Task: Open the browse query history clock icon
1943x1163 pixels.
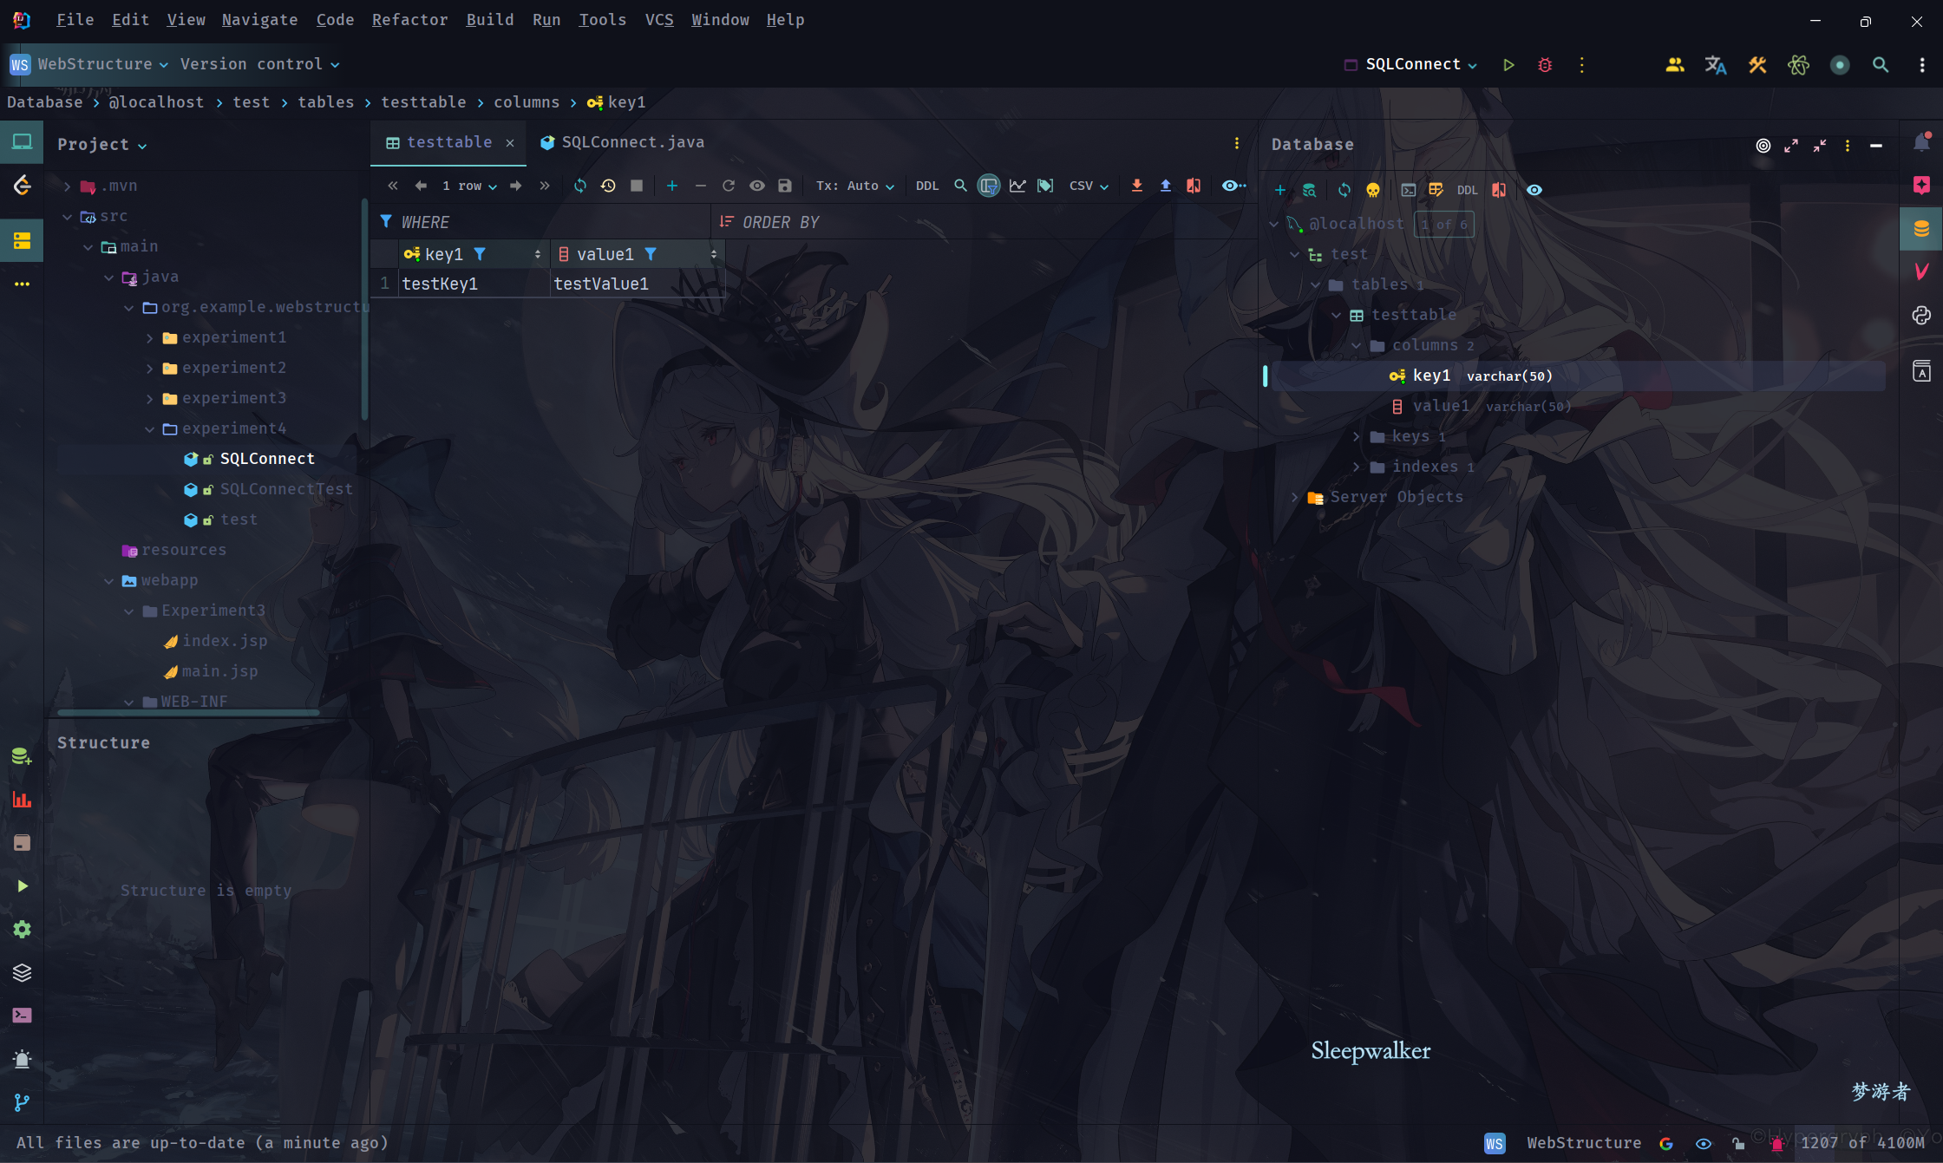Action: (x=608, y=186)
